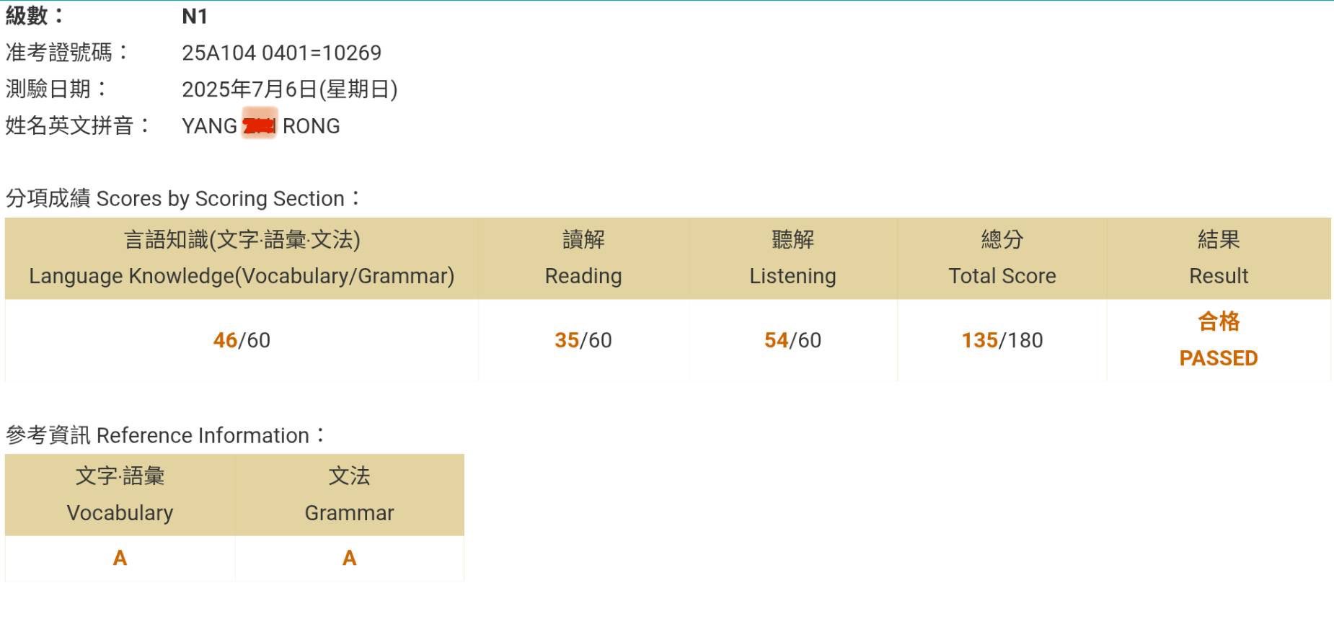Click the 35/60 reading score
The image size is (1334, 637).
(583, 340)
